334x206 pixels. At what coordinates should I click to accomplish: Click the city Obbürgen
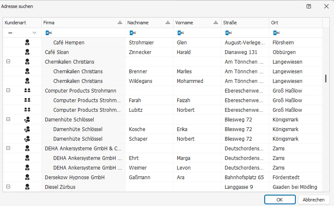click(284, 52)
